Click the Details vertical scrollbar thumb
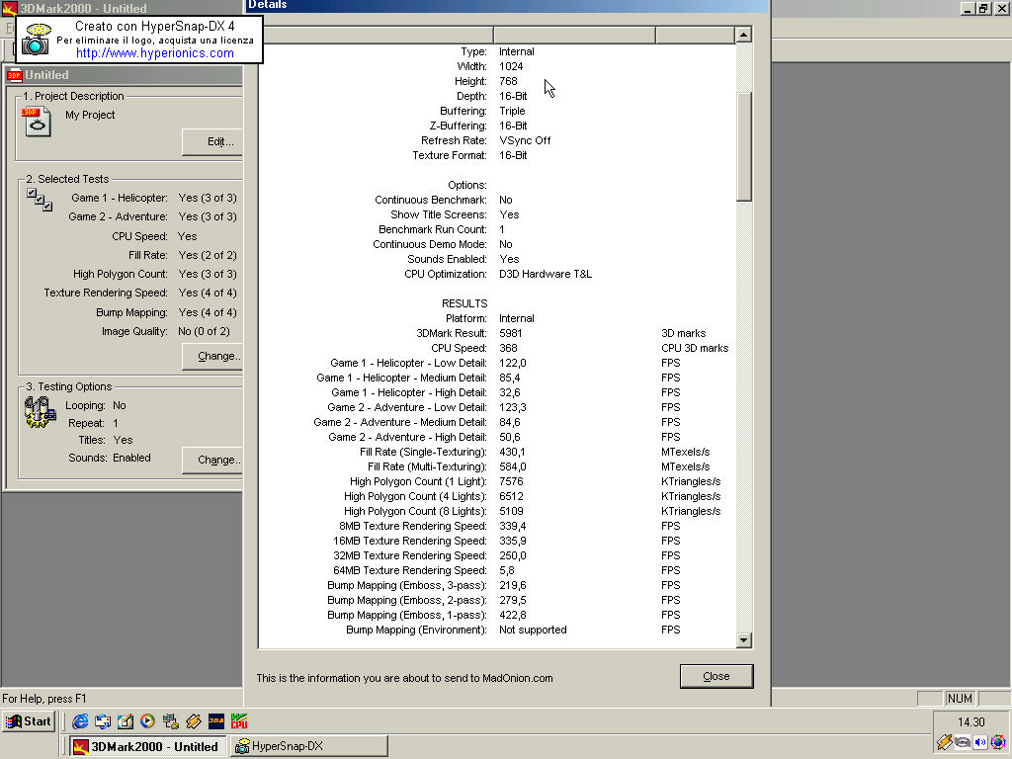1012x759 pixels. (743, 147)
